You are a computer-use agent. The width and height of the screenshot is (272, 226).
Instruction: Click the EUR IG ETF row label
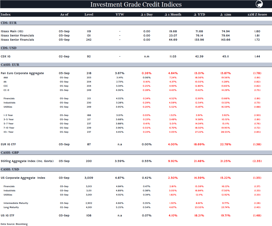[10, 144]
